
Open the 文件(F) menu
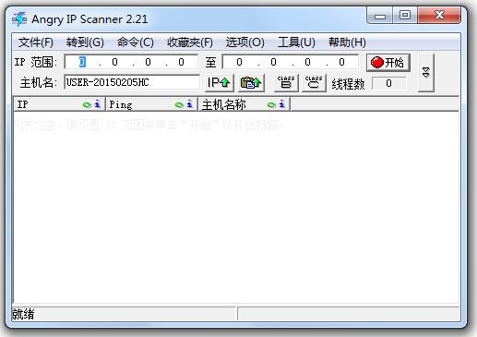[x=36, y=42]
